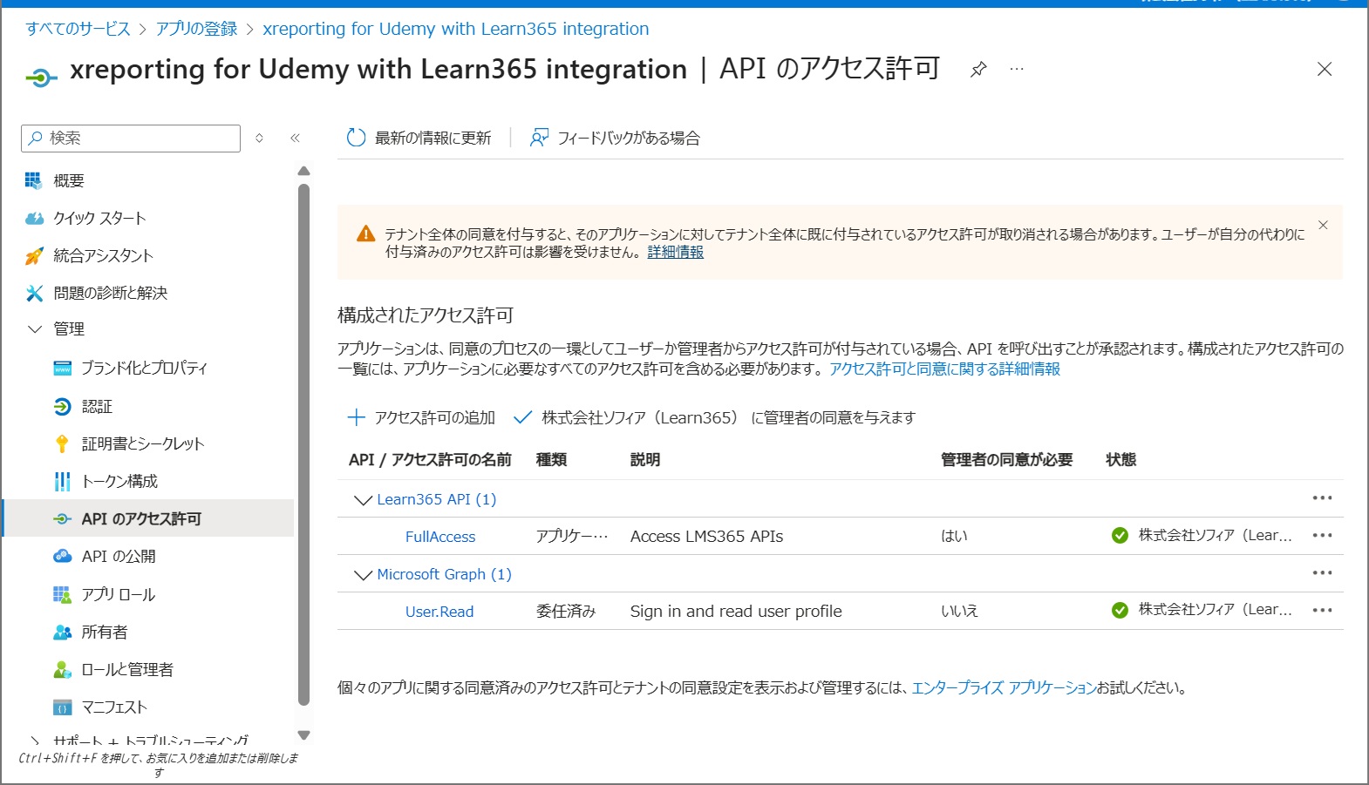This screenshot has width=1369, height=785.
Task: Click the 問題の診断と解決 wrench icon
Action: pos(34,293)
